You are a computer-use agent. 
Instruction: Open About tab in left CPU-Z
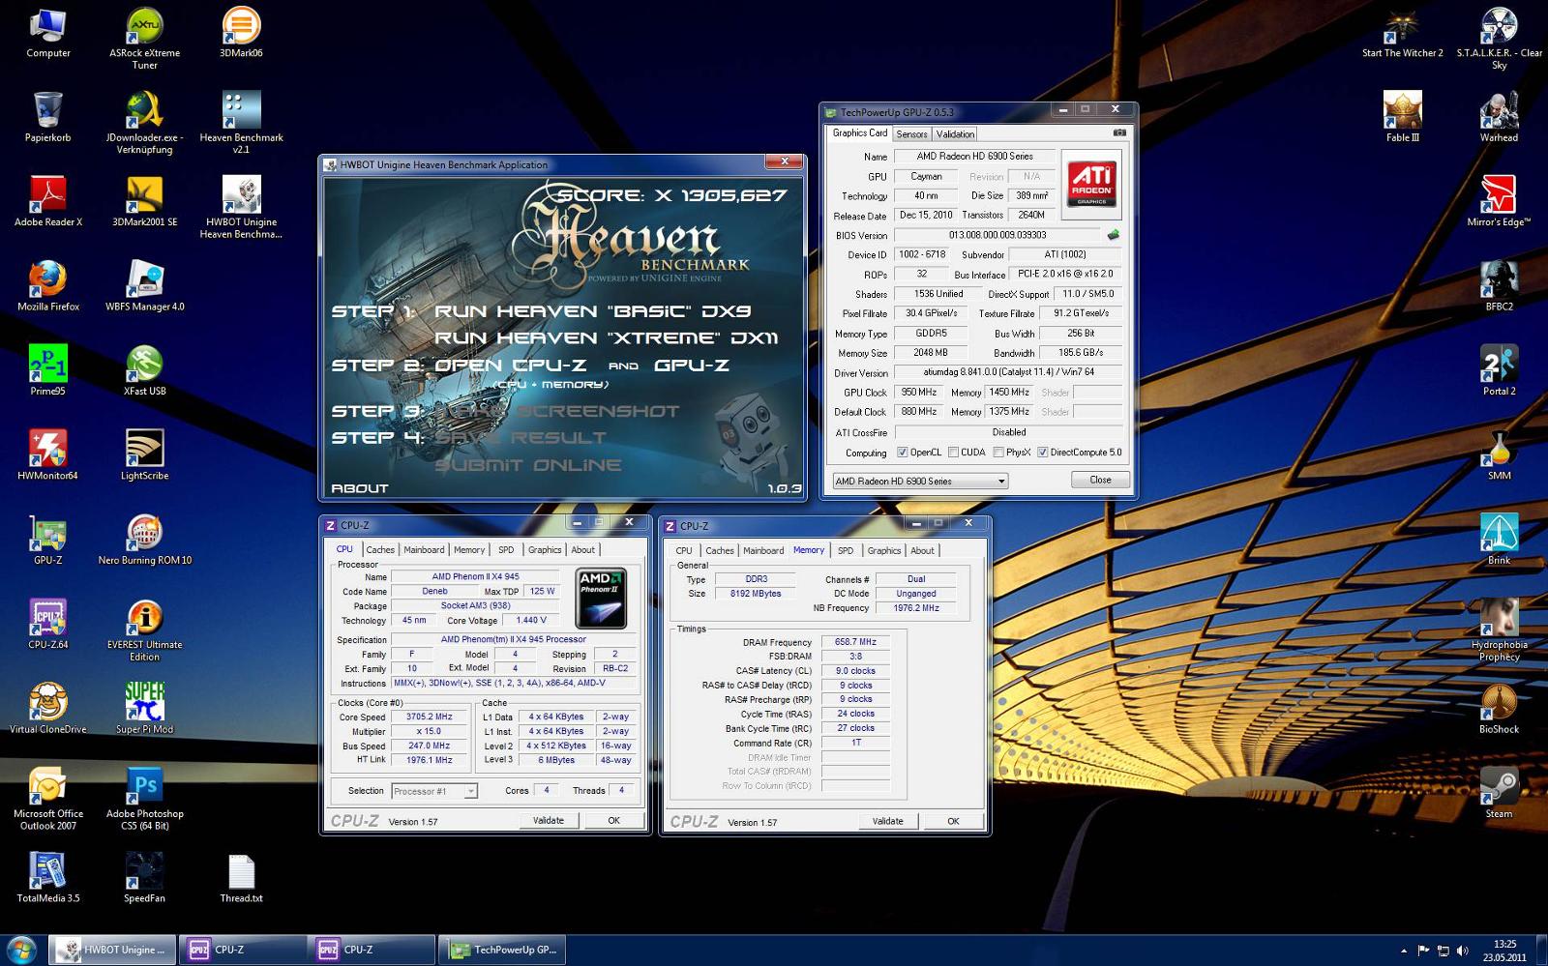click(582, 549)
